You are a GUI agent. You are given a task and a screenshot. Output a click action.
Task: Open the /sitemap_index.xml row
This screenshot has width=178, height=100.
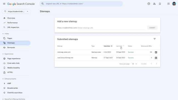[x=107, y=52]
